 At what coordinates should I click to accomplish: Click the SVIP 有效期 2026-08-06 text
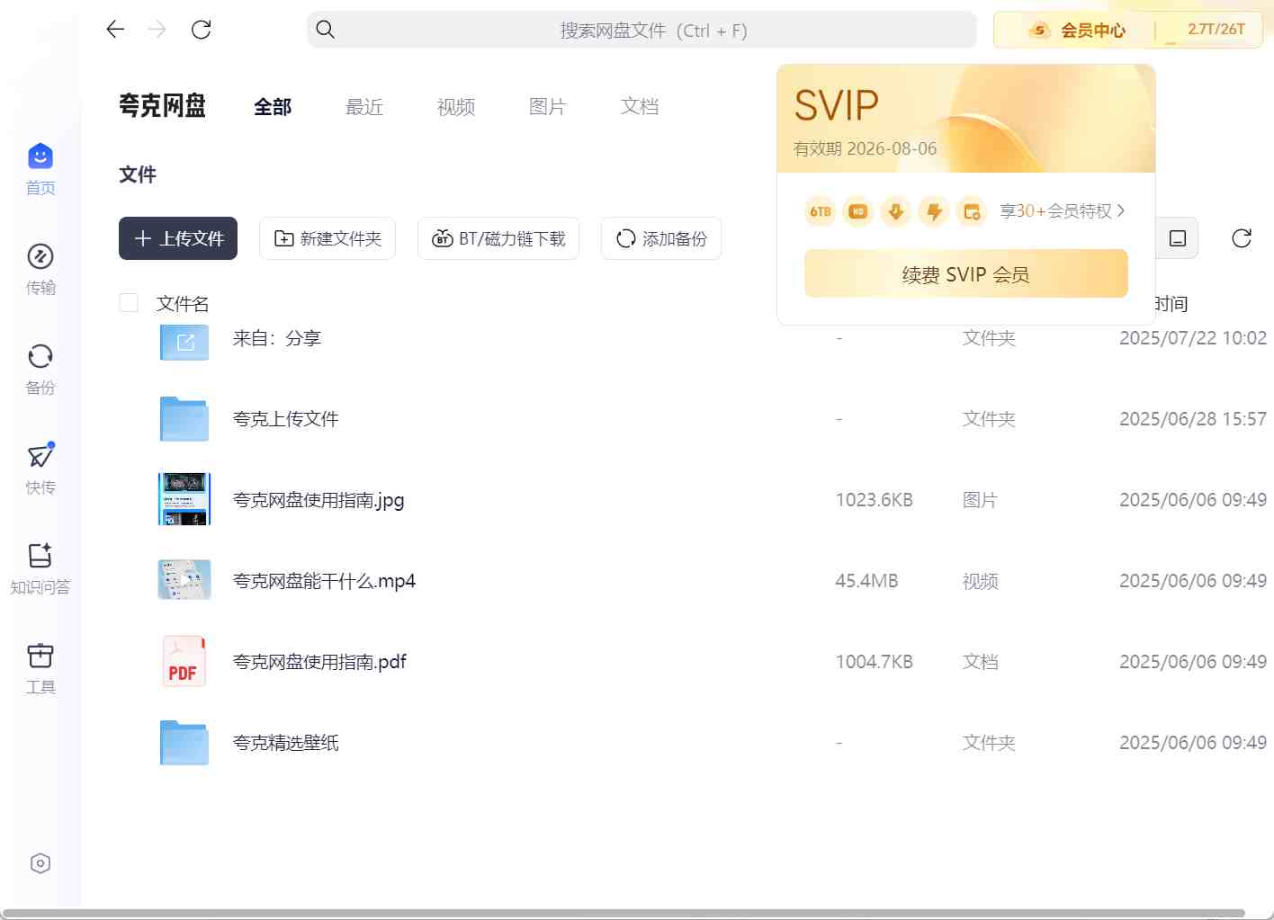[866, 148]
